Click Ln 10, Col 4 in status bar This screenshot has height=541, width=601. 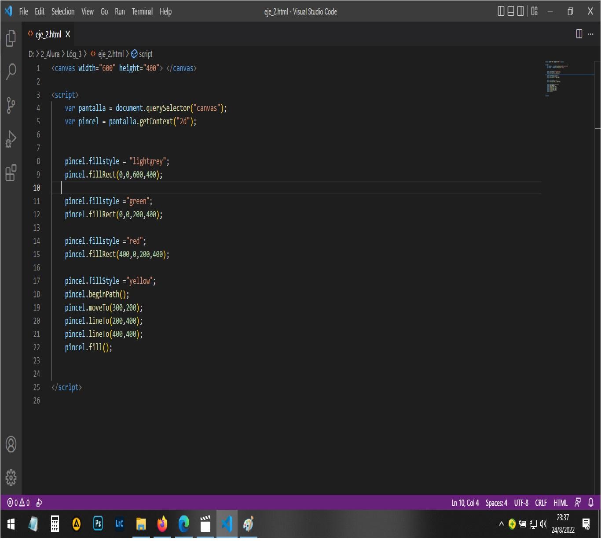[x=465, y=503]
